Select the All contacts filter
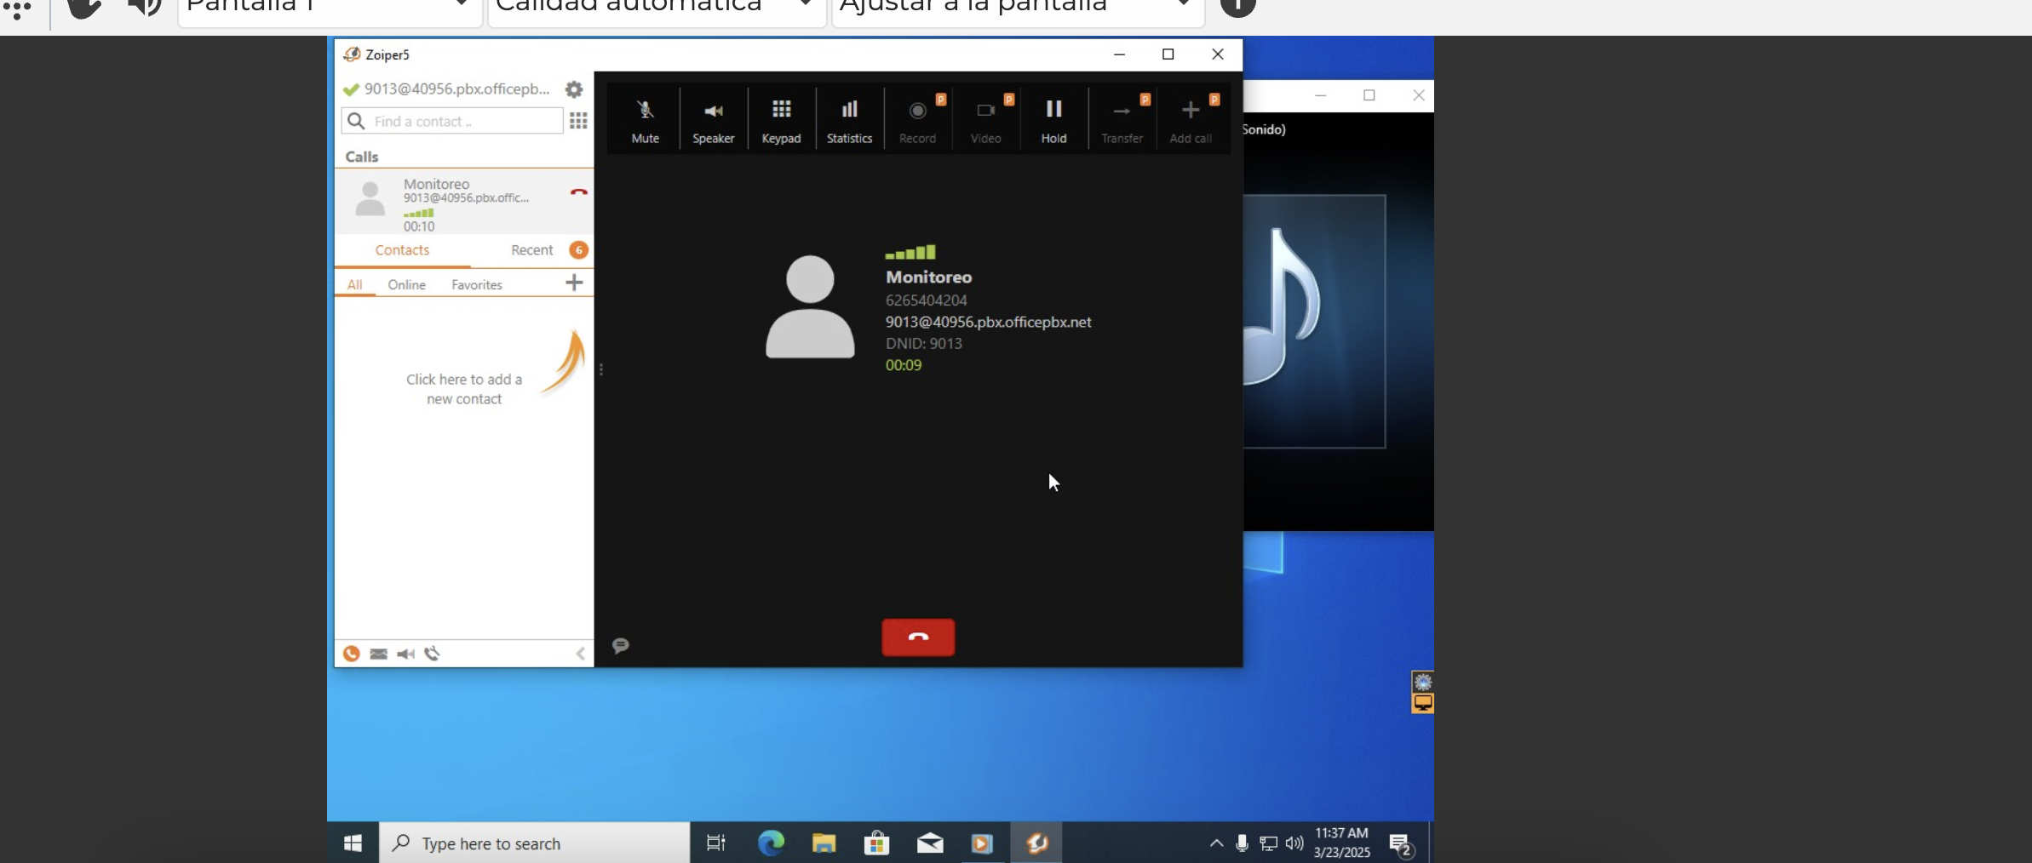Viewport: 2032px width, 863px height. click(x=354, y=284)
